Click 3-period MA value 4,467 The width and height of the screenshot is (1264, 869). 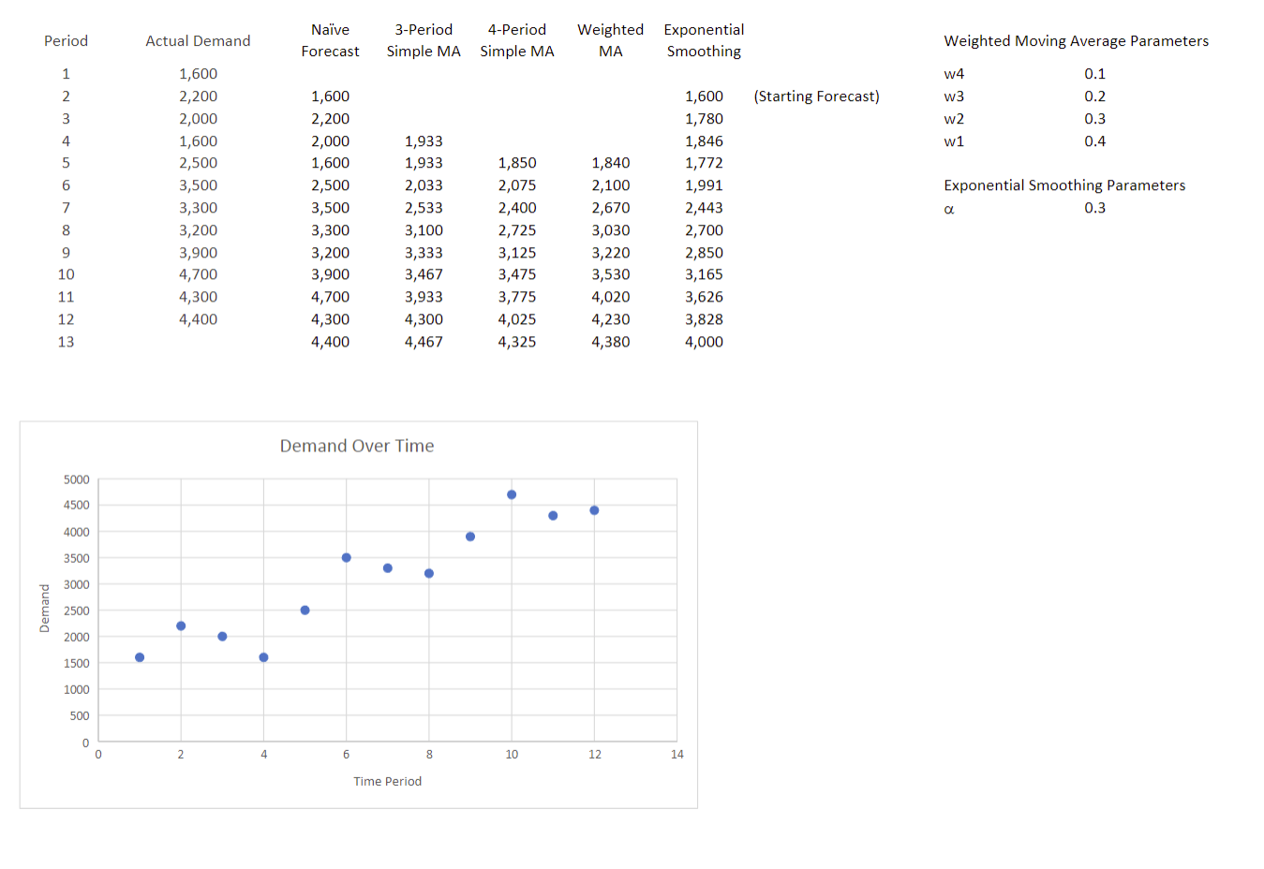coord(424,342)
